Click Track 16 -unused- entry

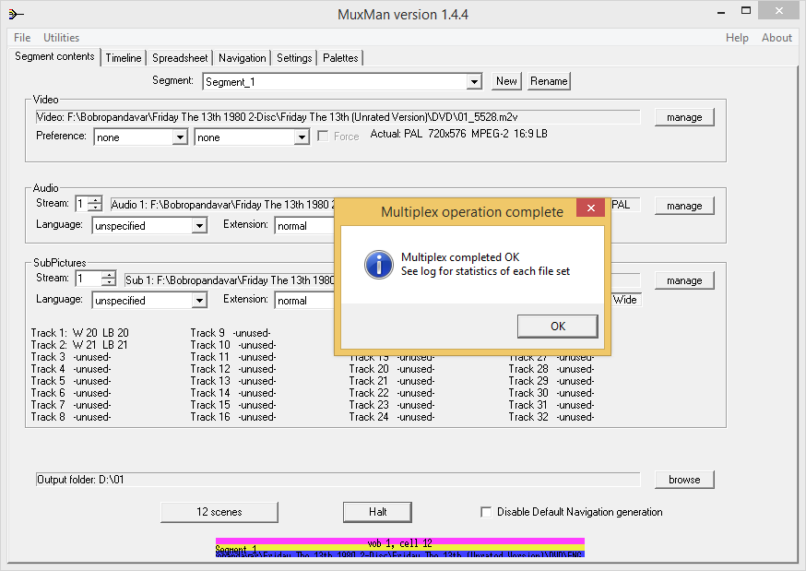pyautogui.click(x=233, y=417)
